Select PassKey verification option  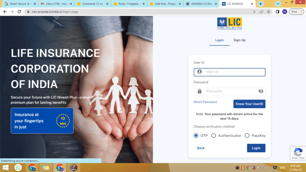pos(247,136)
